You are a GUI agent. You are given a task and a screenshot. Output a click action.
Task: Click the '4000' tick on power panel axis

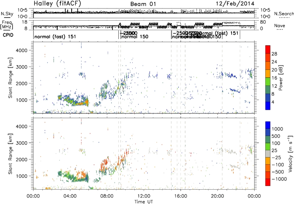[x=22, y=50]
